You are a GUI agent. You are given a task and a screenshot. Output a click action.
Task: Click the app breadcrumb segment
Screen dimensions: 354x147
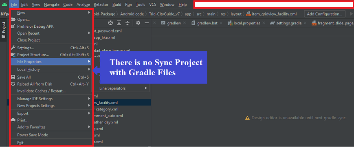click(x=188, y=14)
